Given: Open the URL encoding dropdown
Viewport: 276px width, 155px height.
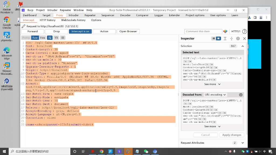Looking at the screenshot, I should pos(215,95).
